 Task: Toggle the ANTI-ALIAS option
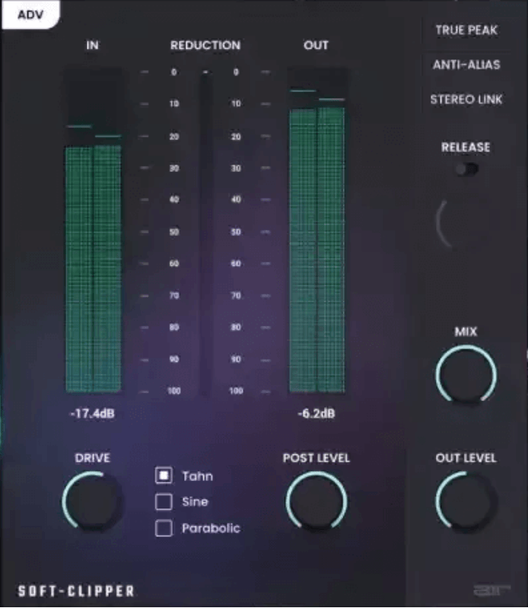466,65
